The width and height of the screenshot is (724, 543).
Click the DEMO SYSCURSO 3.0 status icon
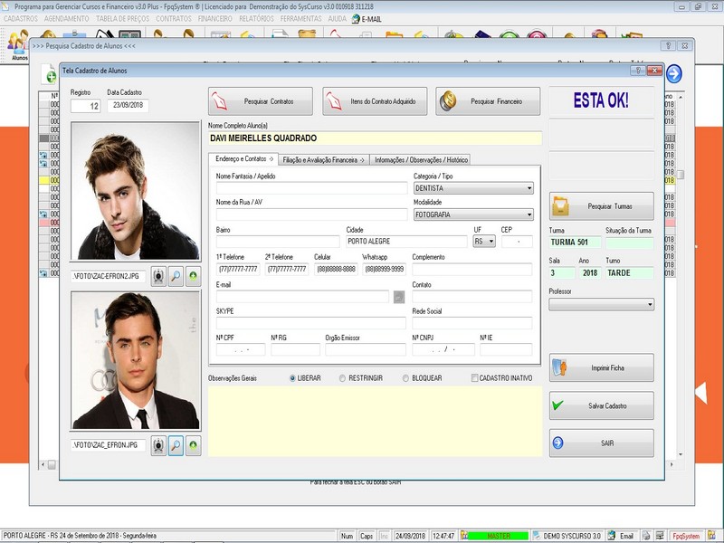point(537,536)
